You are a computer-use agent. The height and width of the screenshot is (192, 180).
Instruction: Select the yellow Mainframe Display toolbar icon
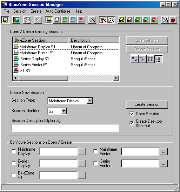(49, 20)
